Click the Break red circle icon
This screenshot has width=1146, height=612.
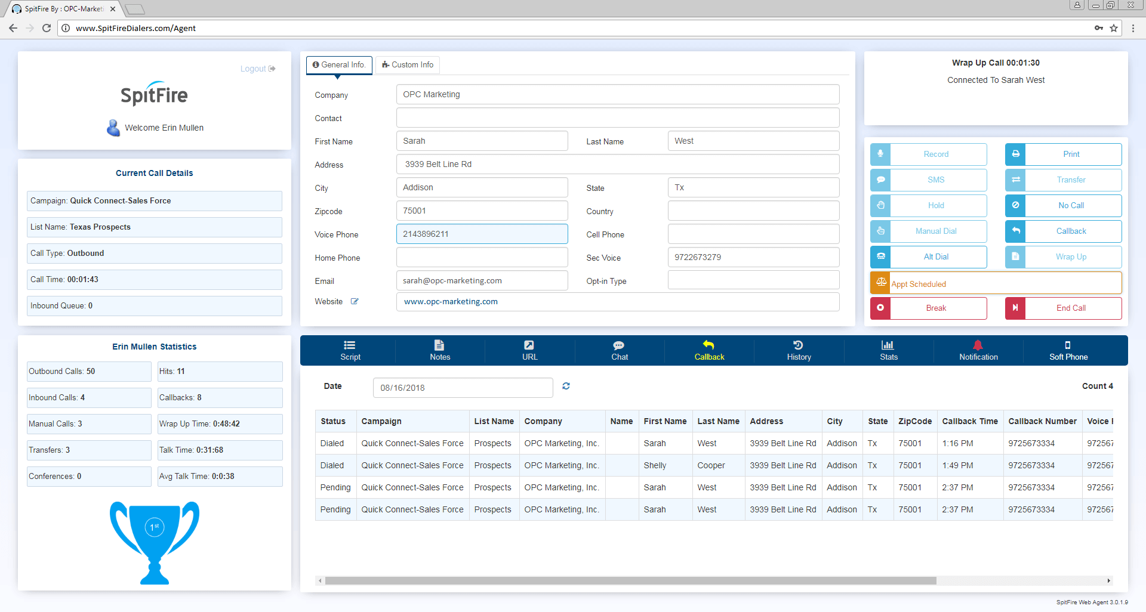(x=880, y=308)
